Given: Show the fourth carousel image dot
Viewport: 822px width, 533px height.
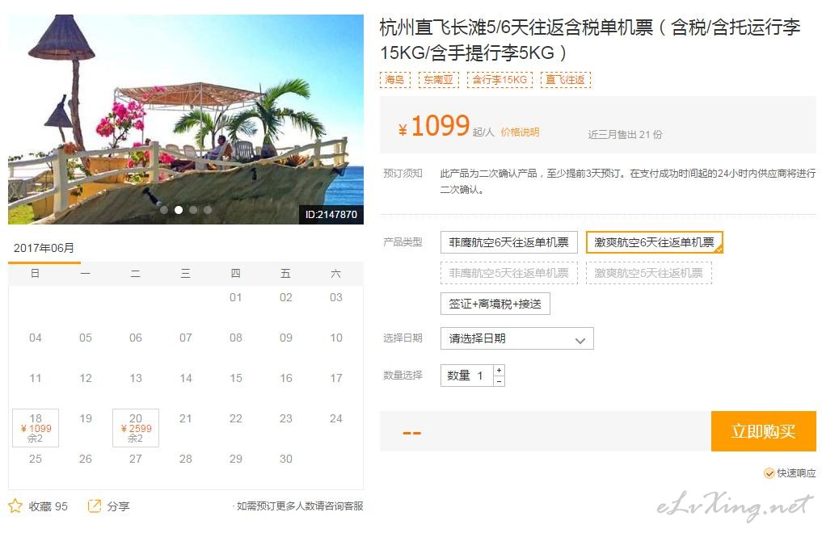Looking at the screenshot, I should [208, 210].
